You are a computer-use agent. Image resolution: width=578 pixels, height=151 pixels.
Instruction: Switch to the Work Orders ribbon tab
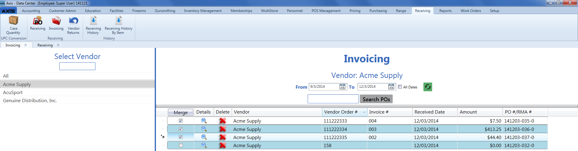pos(471,11)
